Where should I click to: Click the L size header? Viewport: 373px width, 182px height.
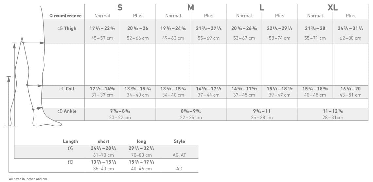pyautogui.click(x=262, y=8)
